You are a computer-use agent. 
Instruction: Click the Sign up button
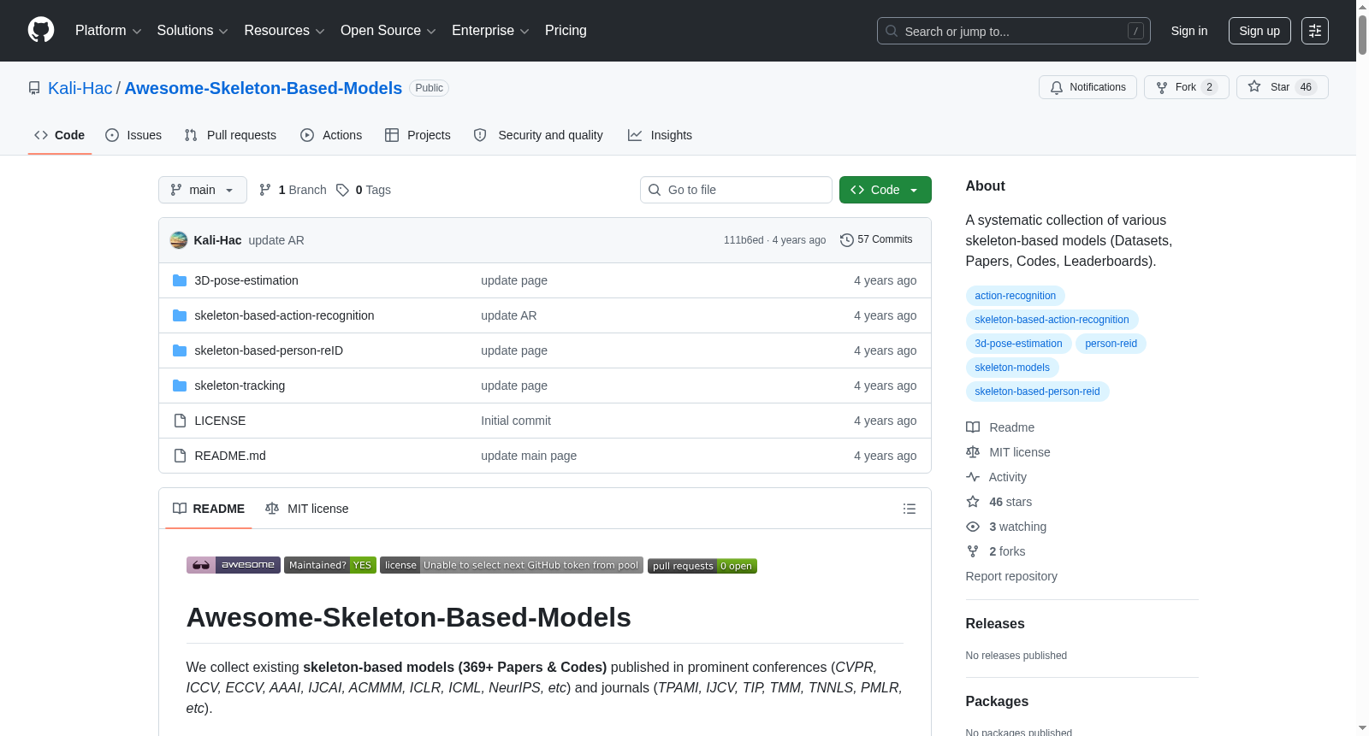coord(1259,31)
